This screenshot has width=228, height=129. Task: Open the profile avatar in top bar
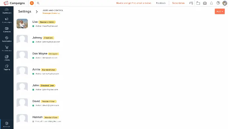point(225,3)
